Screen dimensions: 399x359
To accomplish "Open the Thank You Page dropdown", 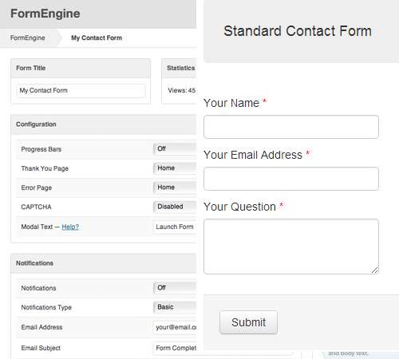I will (x=175, y=168).
